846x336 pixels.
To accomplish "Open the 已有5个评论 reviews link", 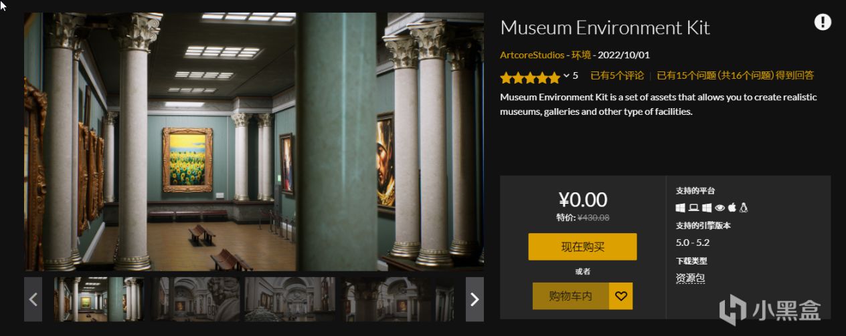I will (x=617, y=75).
